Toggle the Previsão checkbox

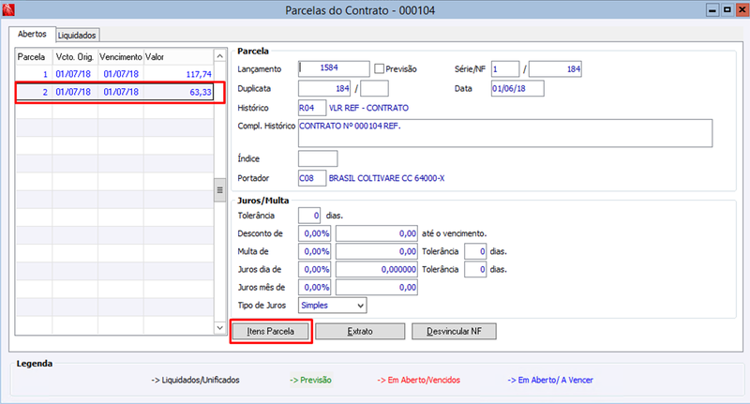379,68
